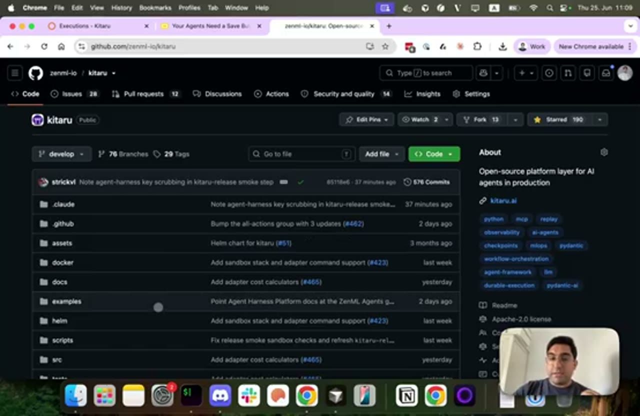This screenshot has height=416, width=640.
Task: Focus the GitHub 'Type / to search' box
Action: point(426,73)
